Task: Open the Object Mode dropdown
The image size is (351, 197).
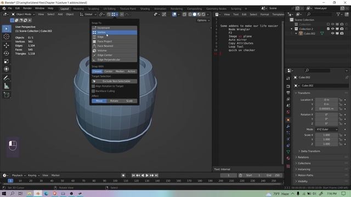Action: [23, 14]
